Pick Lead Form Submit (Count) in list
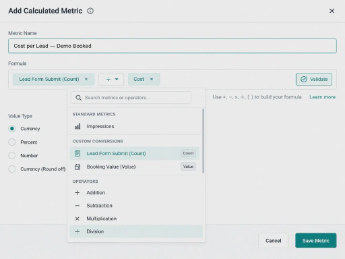This screenshot has width=345, height=259. tap(135, 153)
